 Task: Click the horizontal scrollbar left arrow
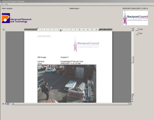tap(12, 104)
